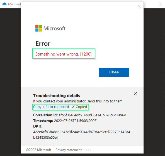Screen dimensions: 165x156
Task: Click the ©2022 Microsoft footer text
Action: (x=38, y=150)
